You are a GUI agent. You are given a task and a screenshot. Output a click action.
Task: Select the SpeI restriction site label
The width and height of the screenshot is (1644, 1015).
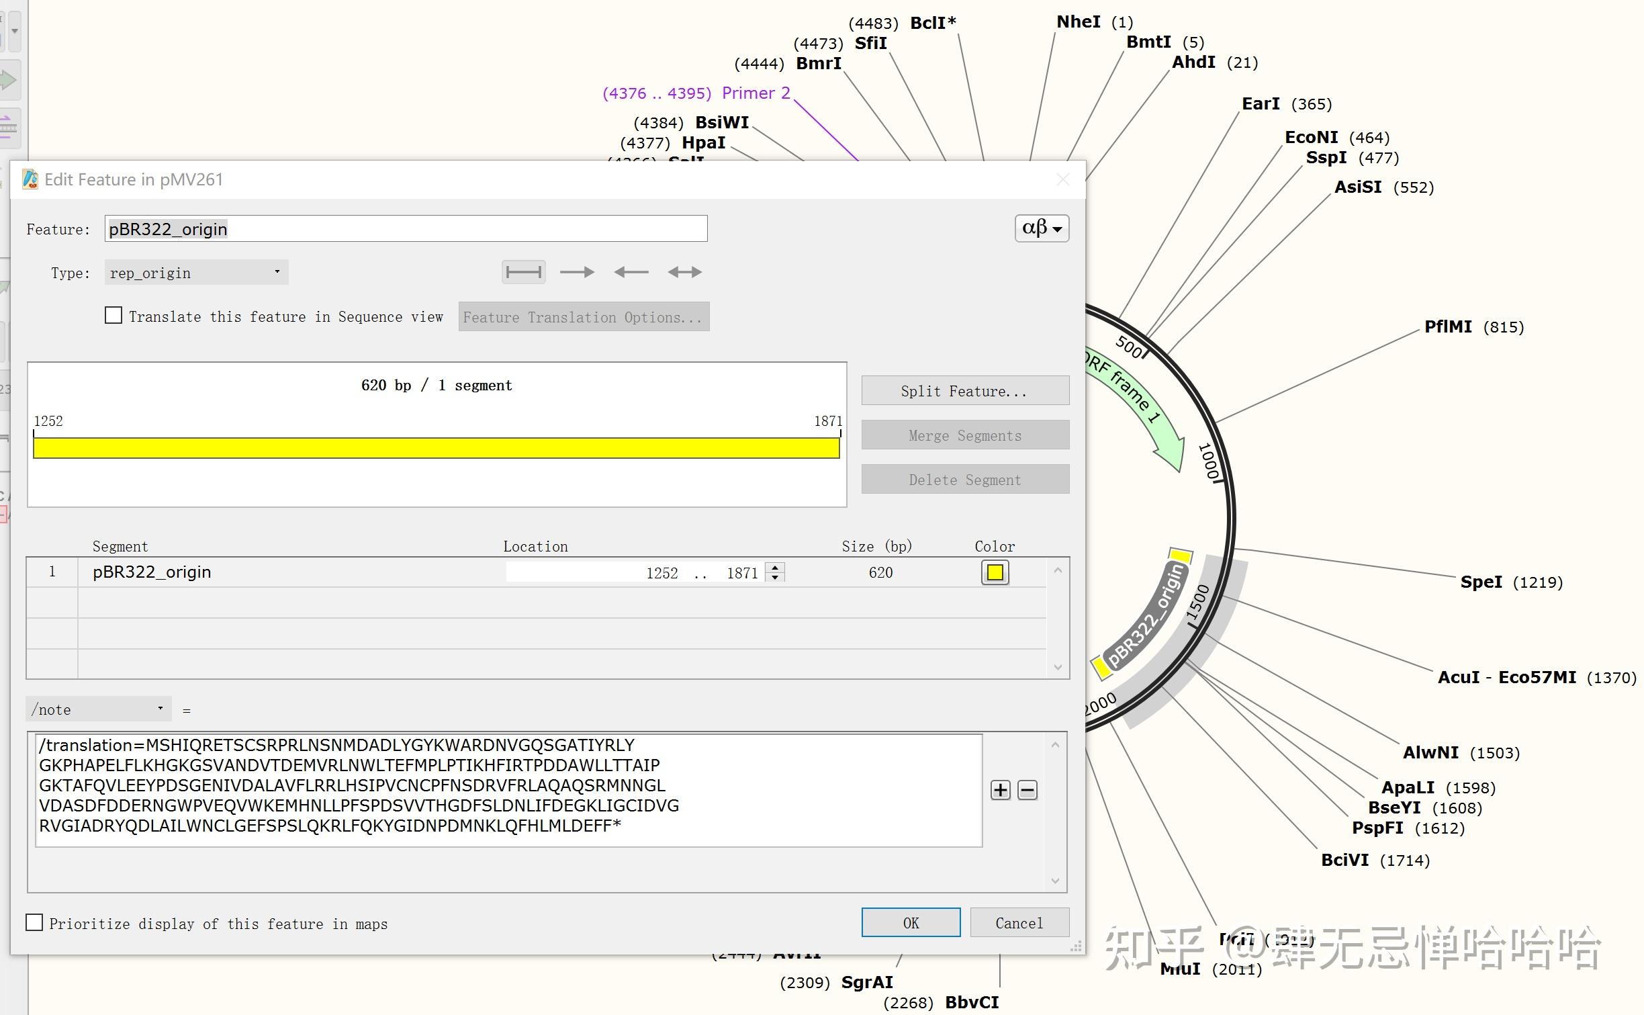pyautogui.click(x=1480, y=582)
